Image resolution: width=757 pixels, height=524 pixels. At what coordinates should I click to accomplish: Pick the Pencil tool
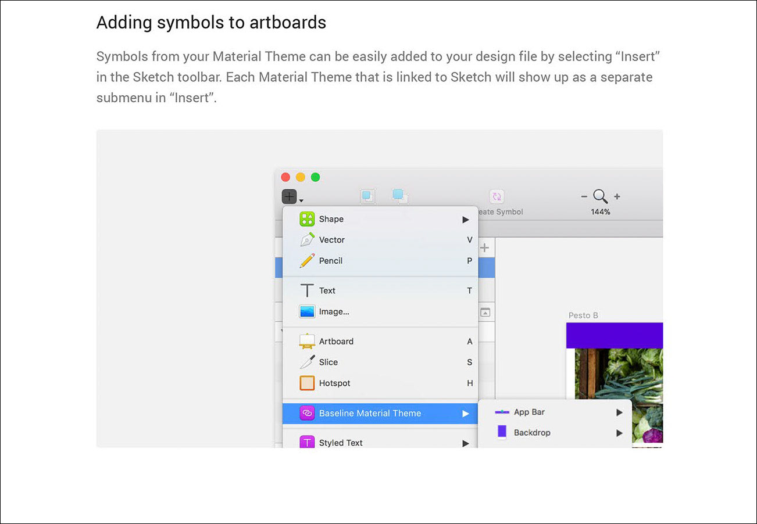click(307, 261)
